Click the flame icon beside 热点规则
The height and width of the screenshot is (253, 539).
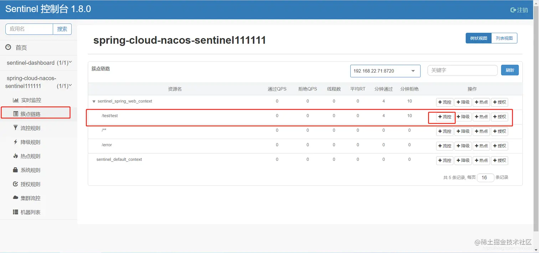pos(15,156)
